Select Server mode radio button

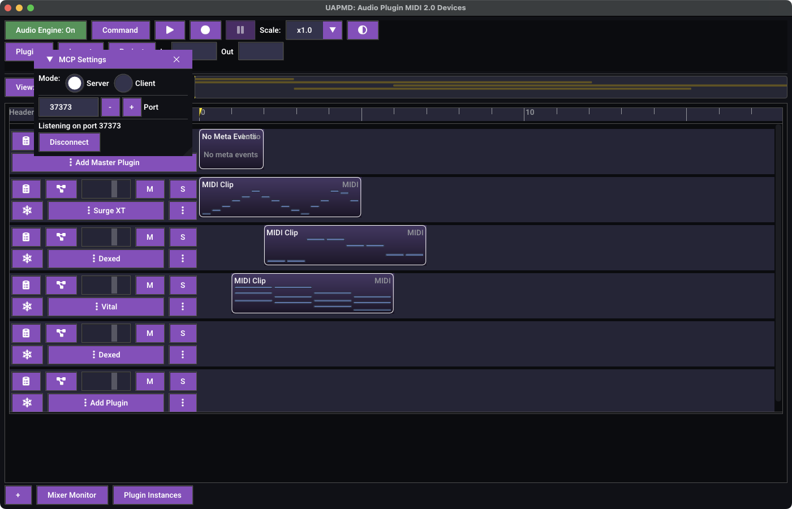coord(75,83)
